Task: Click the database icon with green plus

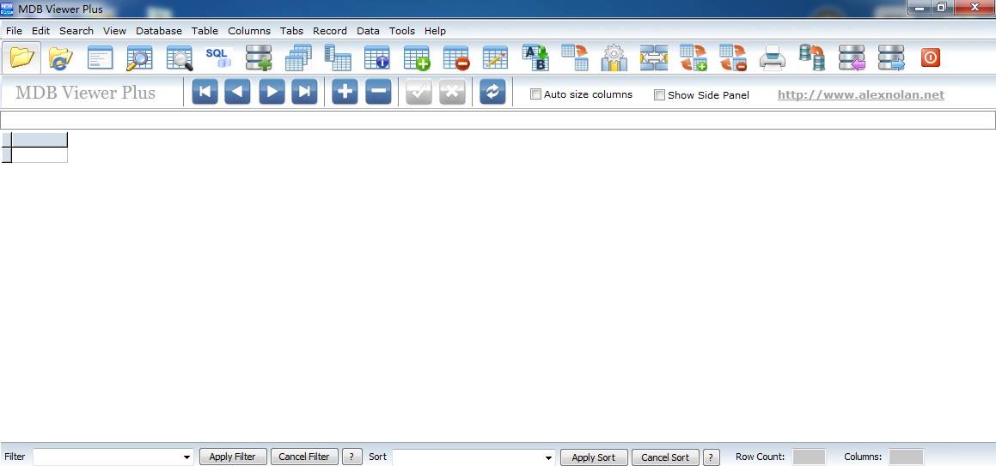Action: [x=259, y=57]
